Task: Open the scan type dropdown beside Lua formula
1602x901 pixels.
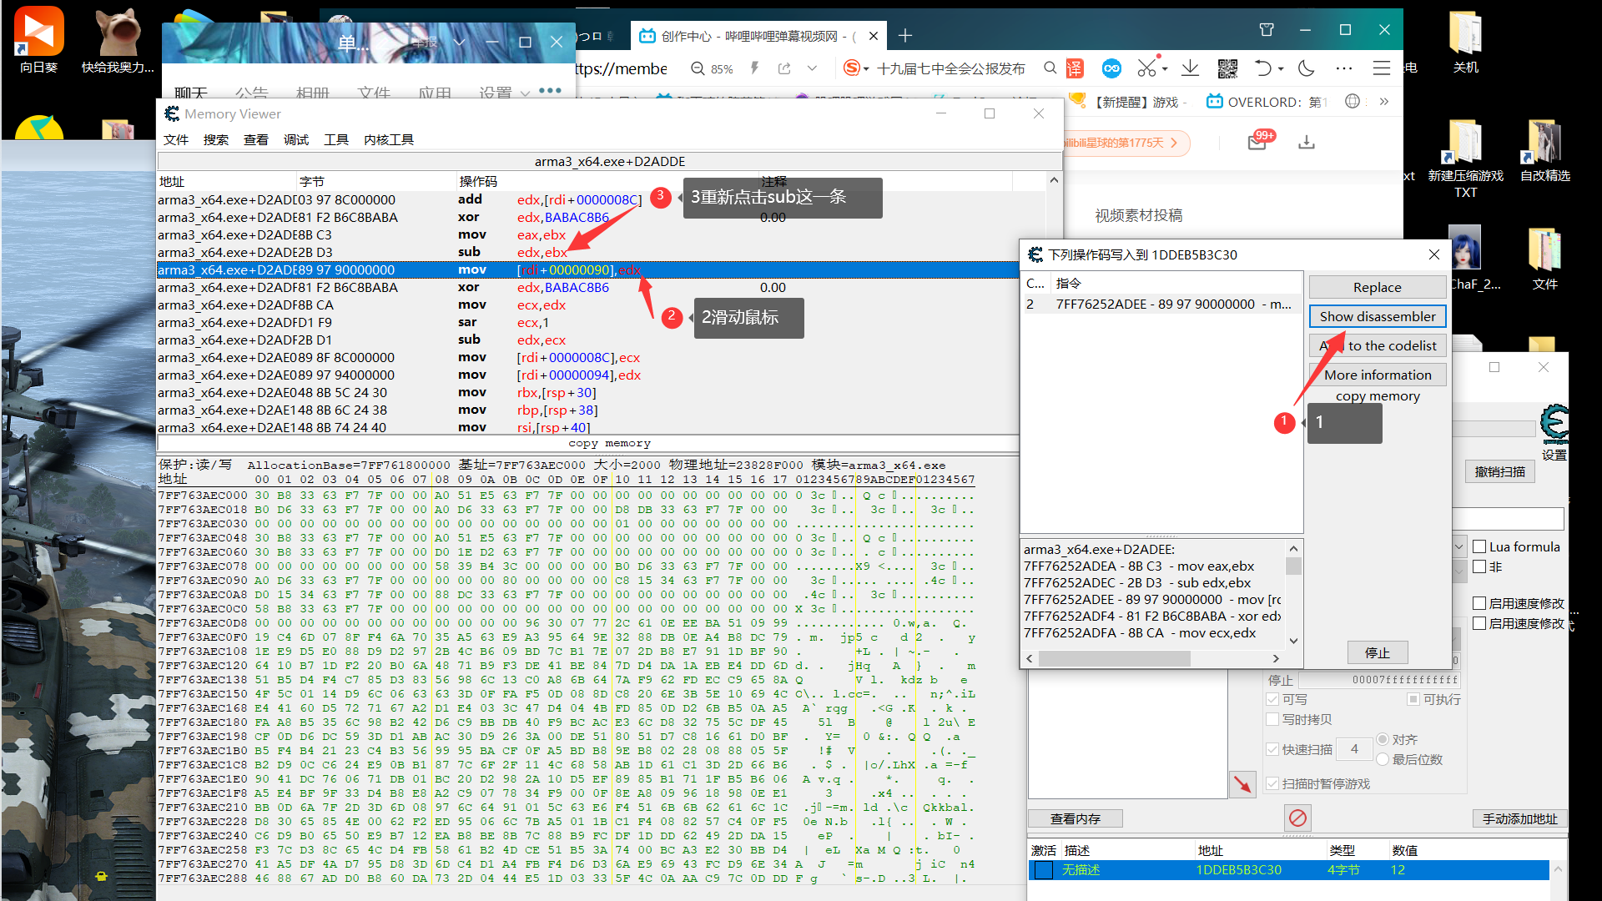Action: click(1459, 548)
